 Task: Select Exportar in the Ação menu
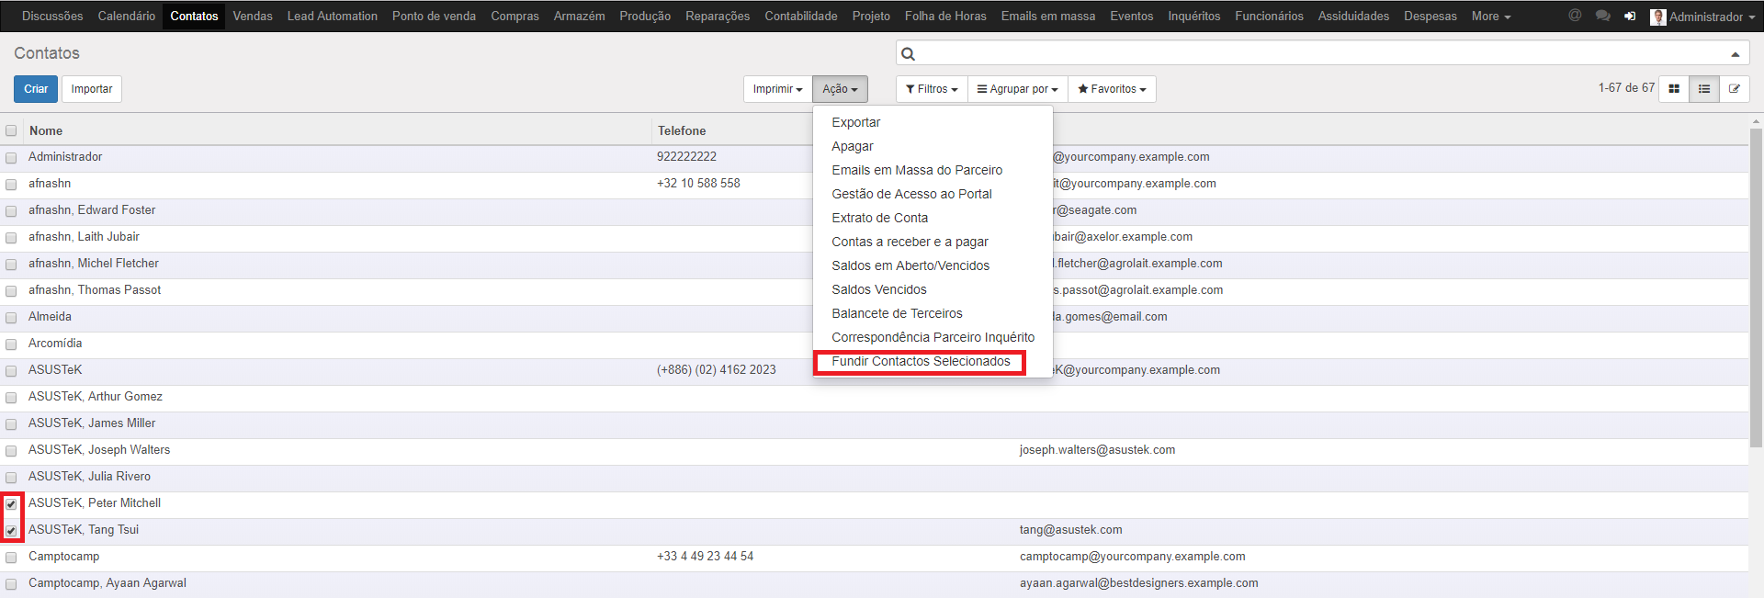pyautogui.click(x=855, y=122)
